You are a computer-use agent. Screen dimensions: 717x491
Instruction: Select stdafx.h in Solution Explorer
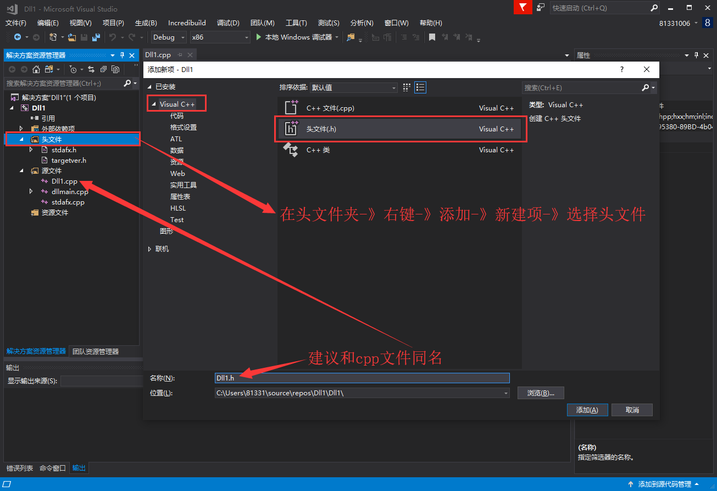[64, 150]
